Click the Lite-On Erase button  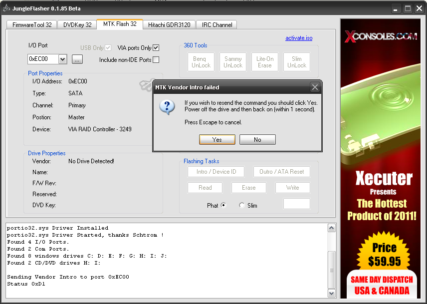(265, 62)
